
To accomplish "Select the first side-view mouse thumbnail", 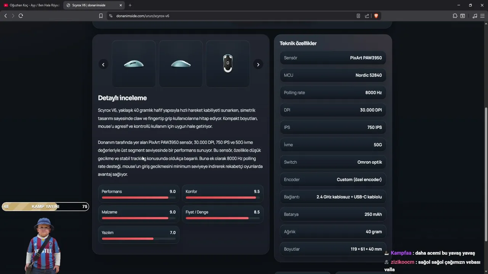I will (x=134, y=64).
